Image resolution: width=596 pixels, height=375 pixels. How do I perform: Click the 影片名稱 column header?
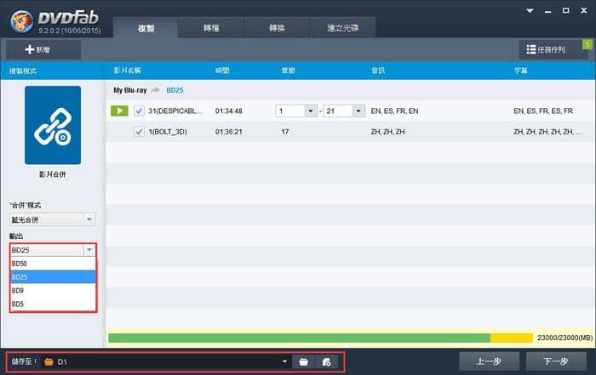click(128, 71)
